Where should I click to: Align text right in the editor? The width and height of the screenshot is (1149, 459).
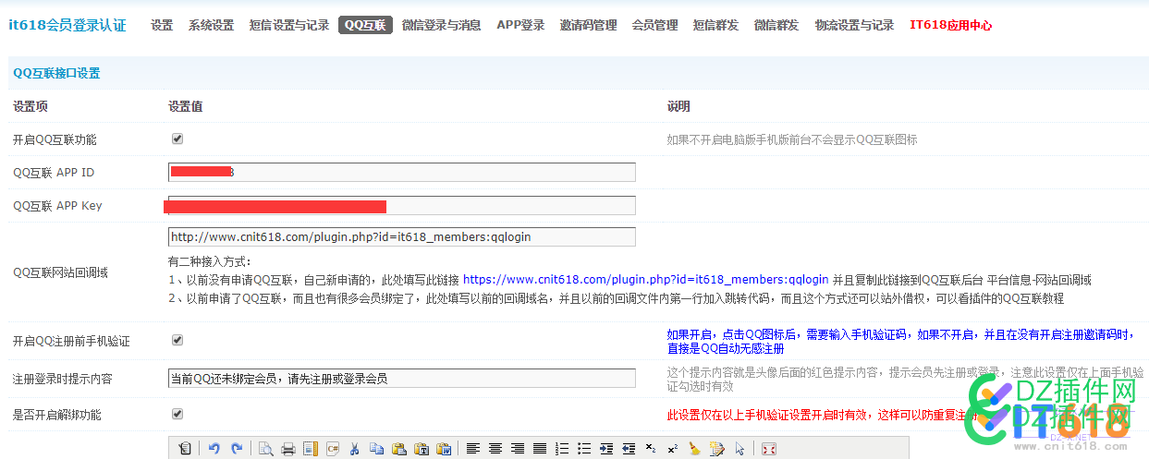(518, 449)
